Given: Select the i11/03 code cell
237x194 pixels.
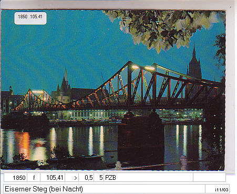Looking at the screenshot, I should pos(217,189).
